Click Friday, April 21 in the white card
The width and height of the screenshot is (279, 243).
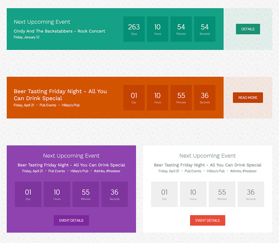pos(169,171)
